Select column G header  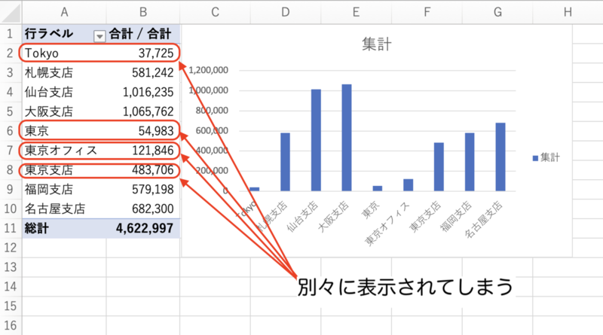[497, 12]
